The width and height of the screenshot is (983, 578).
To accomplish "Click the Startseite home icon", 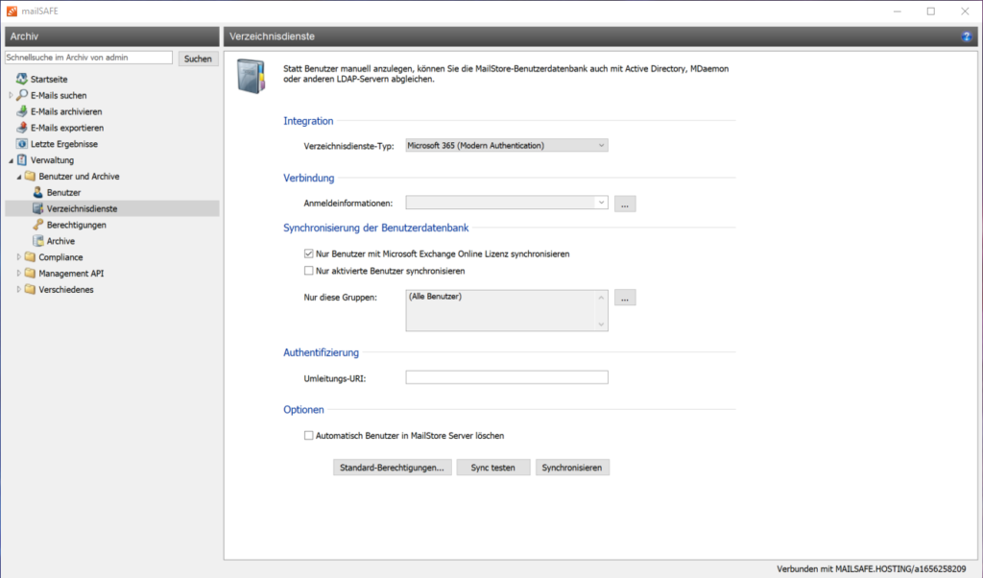I will tap(22, 79).
